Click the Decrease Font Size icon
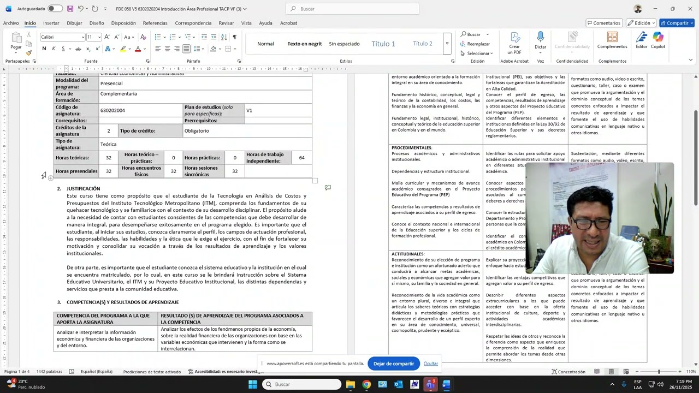 tap(116, 37)
